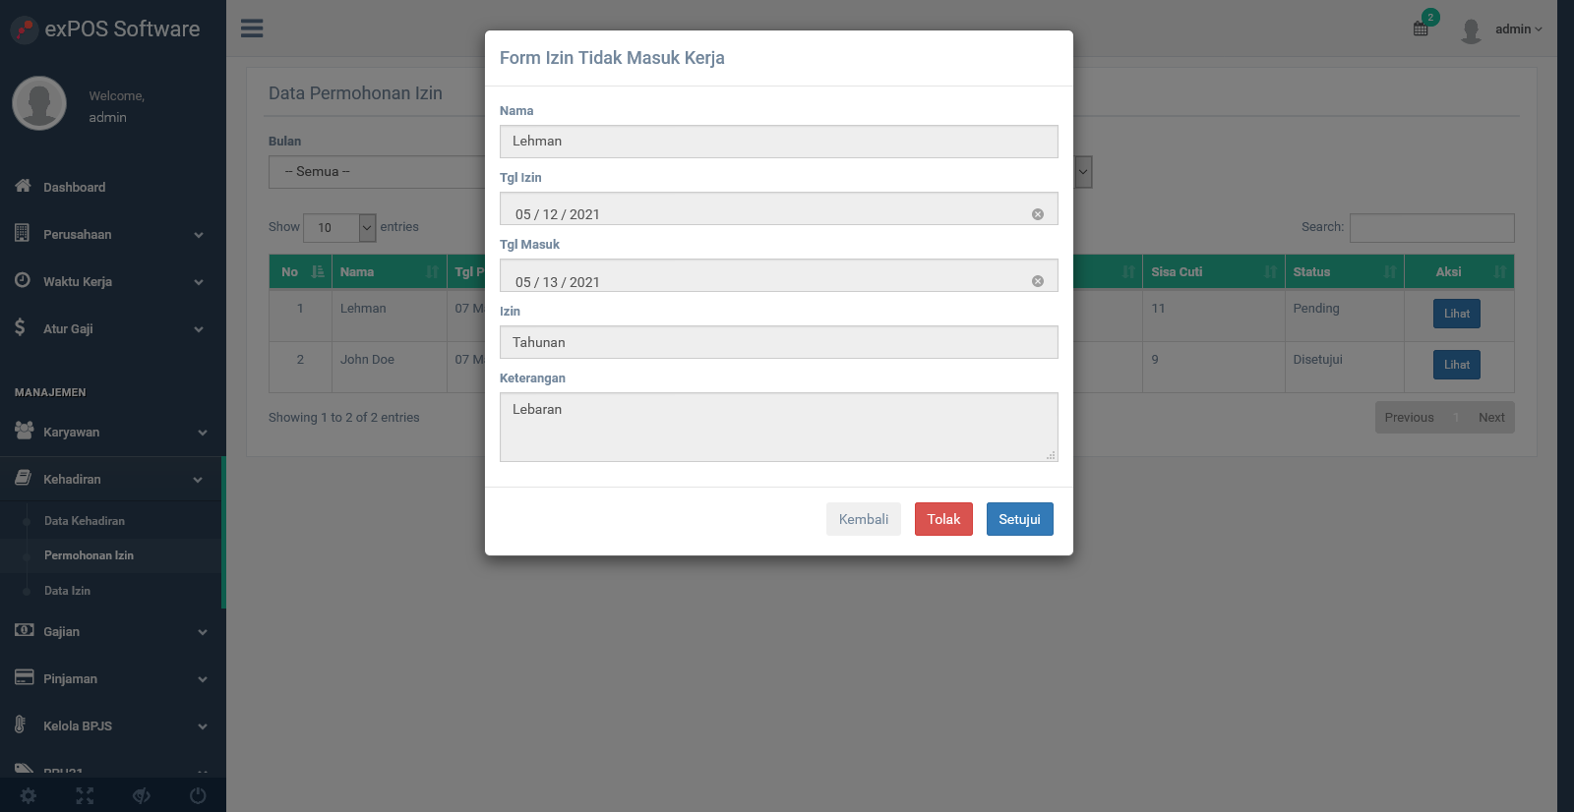Click the Perusahaan building icon
The width and height of the screenshot is (1574, 812).
click(22, 233)
